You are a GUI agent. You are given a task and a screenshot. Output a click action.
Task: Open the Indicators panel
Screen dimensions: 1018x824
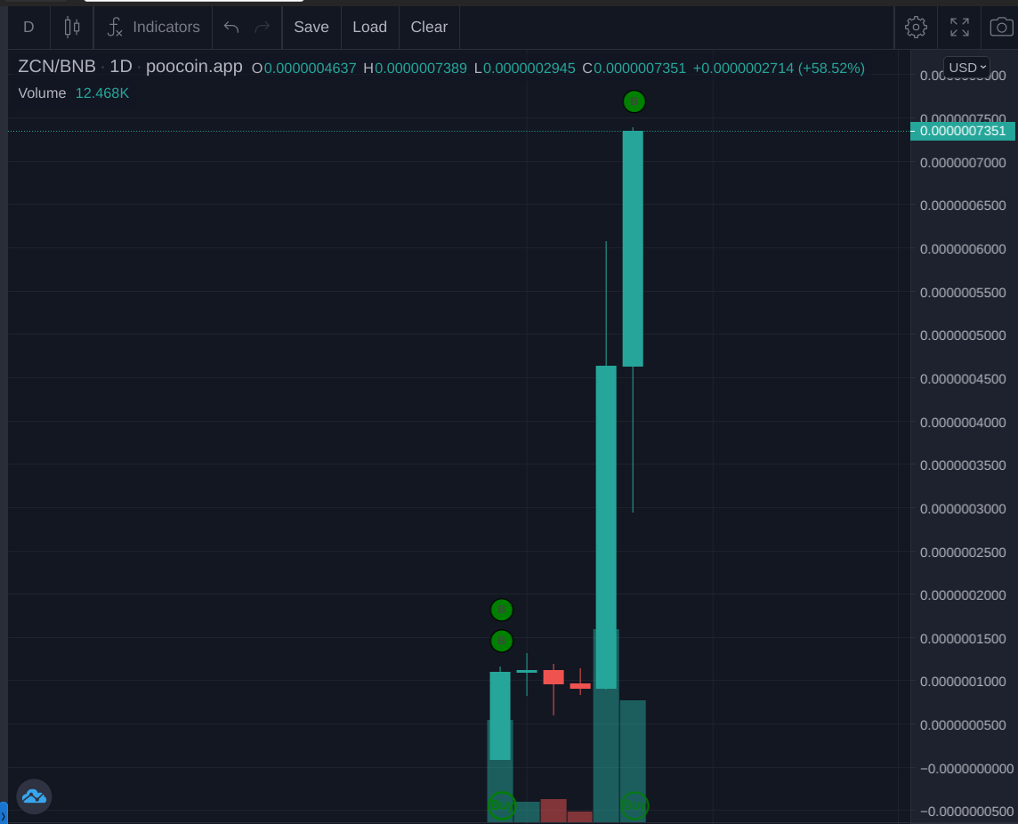[x=153, y=27]
